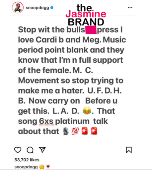Click the microphone emoji in post
Image resolution: width=152 pixels, height=170 pixels.
66,131
